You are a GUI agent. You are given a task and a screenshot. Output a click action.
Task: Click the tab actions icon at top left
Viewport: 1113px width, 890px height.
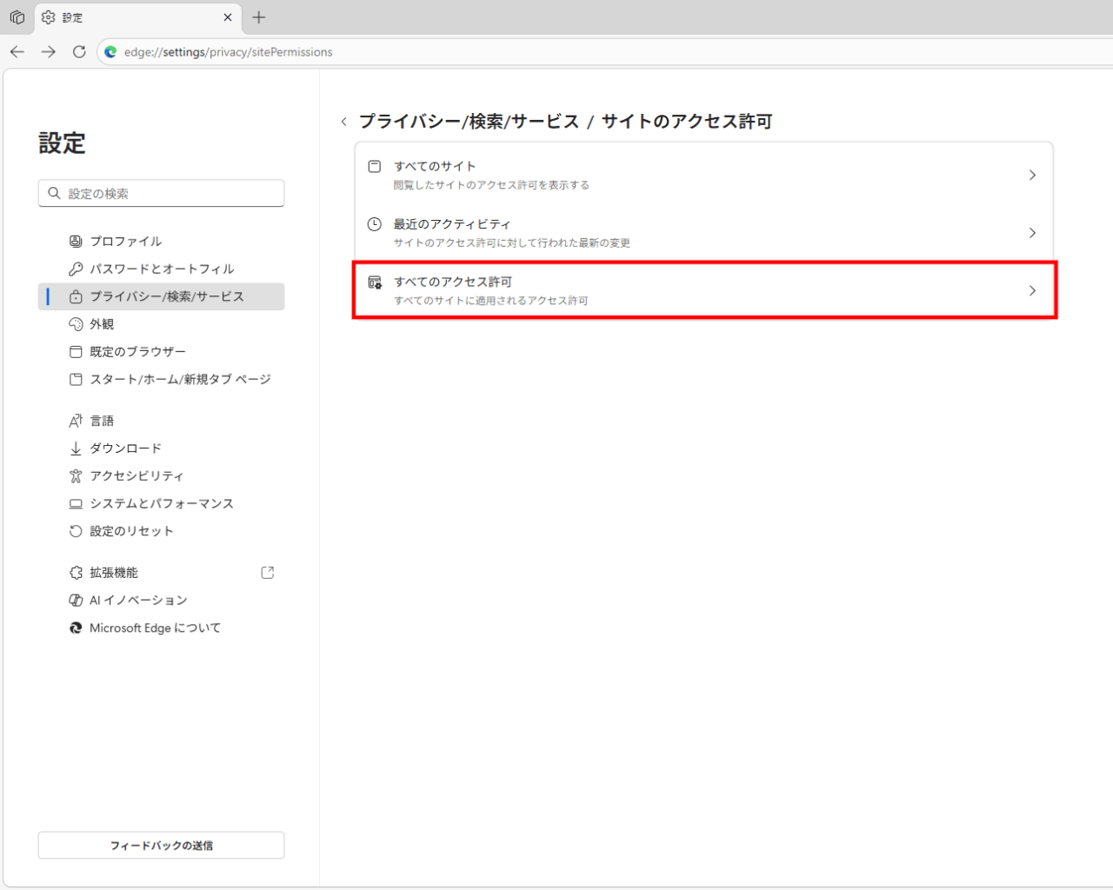pos(17,17)
